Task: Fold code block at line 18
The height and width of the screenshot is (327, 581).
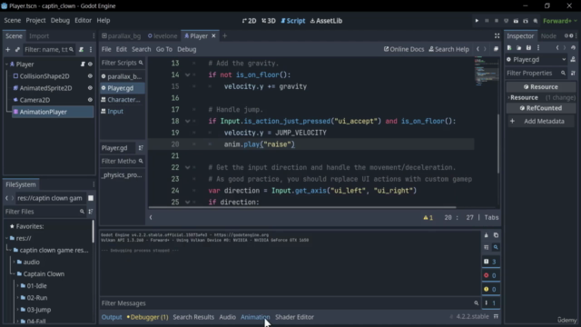Action: [188, 121]
